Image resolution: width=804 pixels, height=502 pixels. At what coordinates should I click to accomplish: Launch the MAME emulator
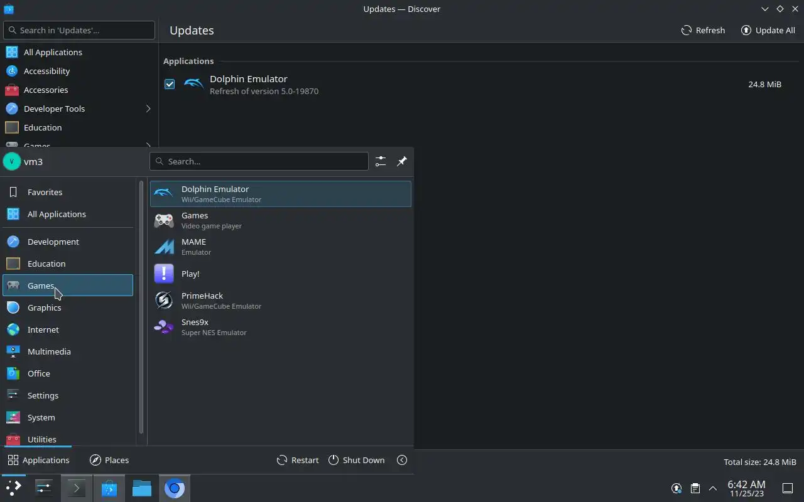tap(280, 247)
